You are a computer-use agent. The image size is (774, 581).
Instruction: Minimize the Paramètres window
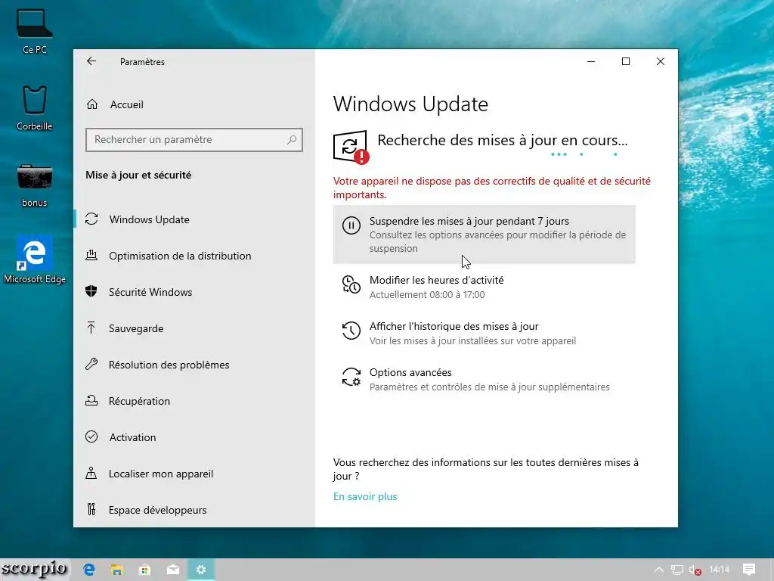pyautogui.click(x=591, y=61)
